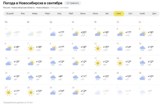Click the sunny icon on September 27
This screenshot has width=162, height=105.
coord(8,92)
